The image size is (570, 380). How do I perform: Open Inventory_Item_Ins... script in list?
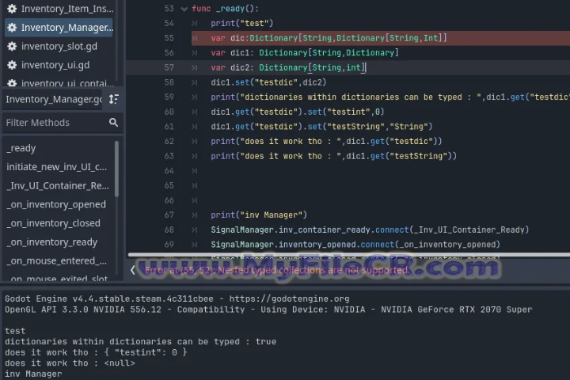[60, 9]
